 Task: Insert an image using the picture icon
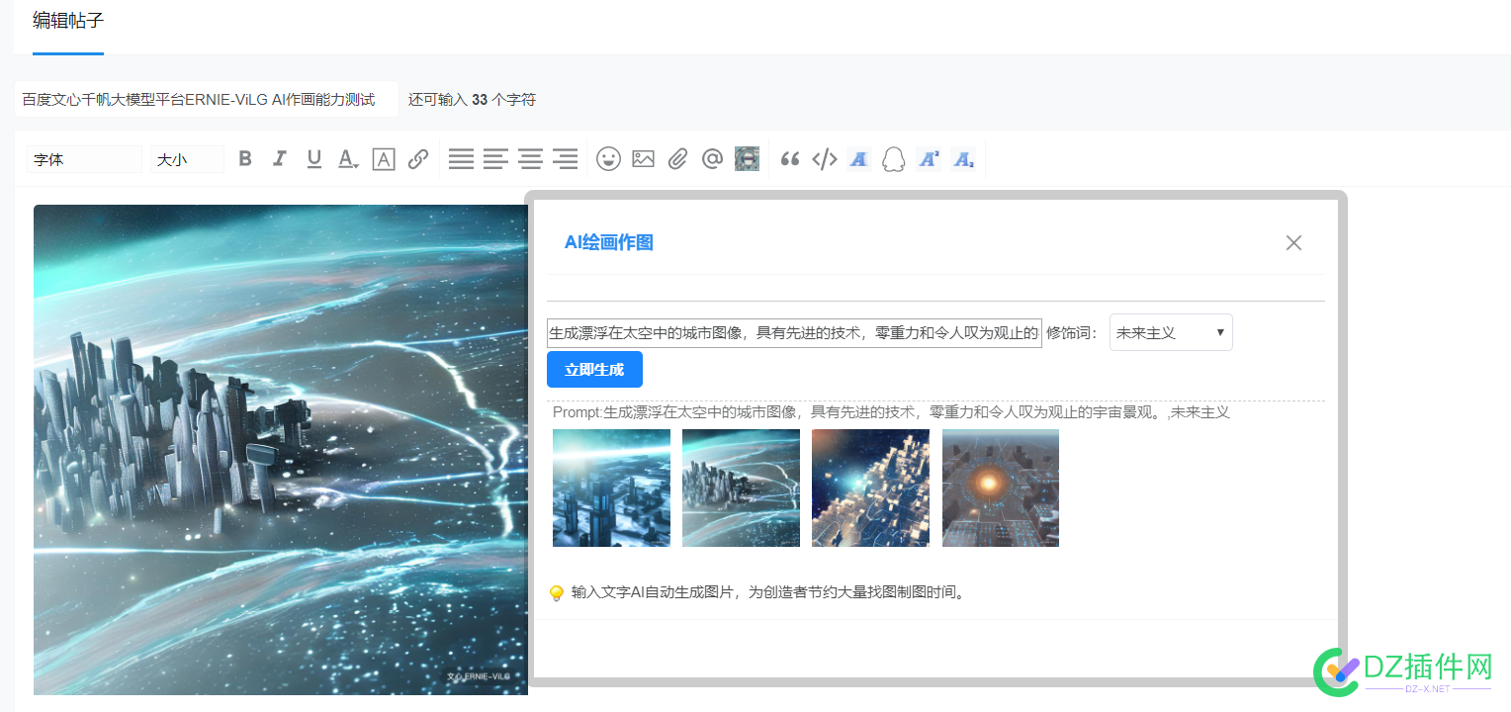point(644,159)
